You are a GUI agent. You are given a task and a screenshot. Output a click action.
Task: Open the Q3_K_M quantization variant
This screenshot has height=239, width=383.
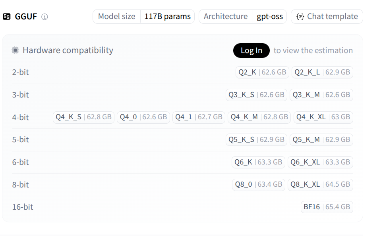pyautogui.click(x=321, y=95)
